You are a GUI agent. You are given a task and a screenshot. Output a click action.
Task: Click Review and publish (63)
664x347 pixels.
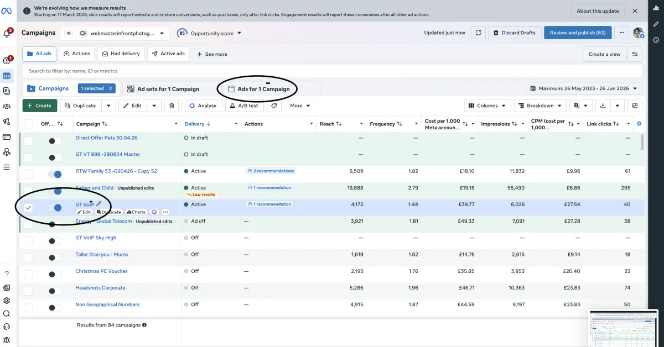coord(578,33)
